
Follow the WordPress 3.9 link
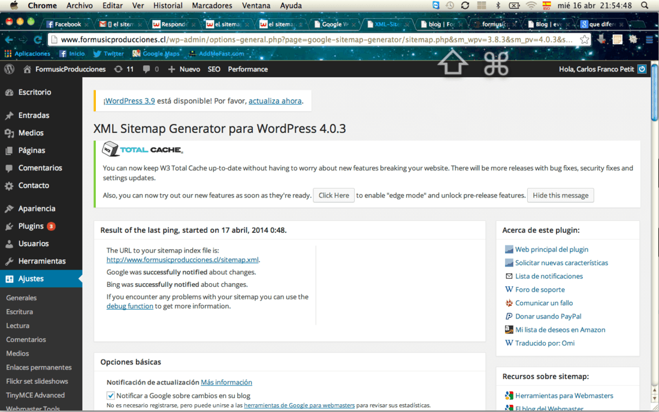[130, 101]
